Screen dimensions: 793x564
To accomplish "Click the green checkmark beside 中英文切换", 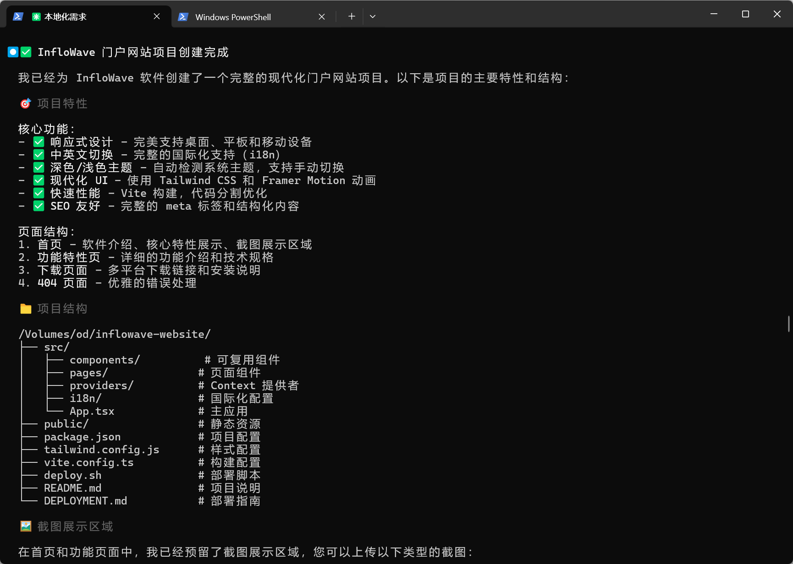I will [x=39, y=155].
